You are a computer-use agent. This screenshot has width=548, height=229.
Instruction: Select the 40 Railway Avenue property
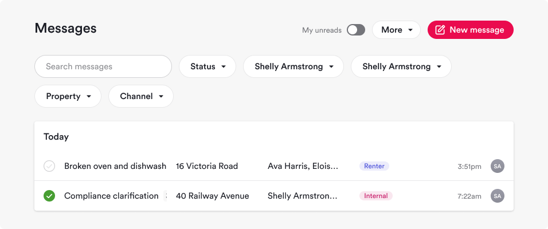tap(212, 196)
